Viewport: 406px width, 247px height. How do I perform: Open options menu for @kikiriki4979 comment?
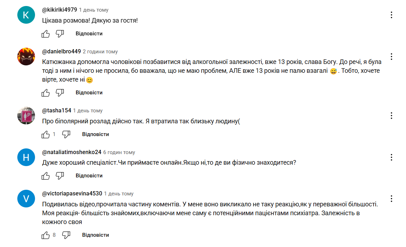click(x=391, y=15)
